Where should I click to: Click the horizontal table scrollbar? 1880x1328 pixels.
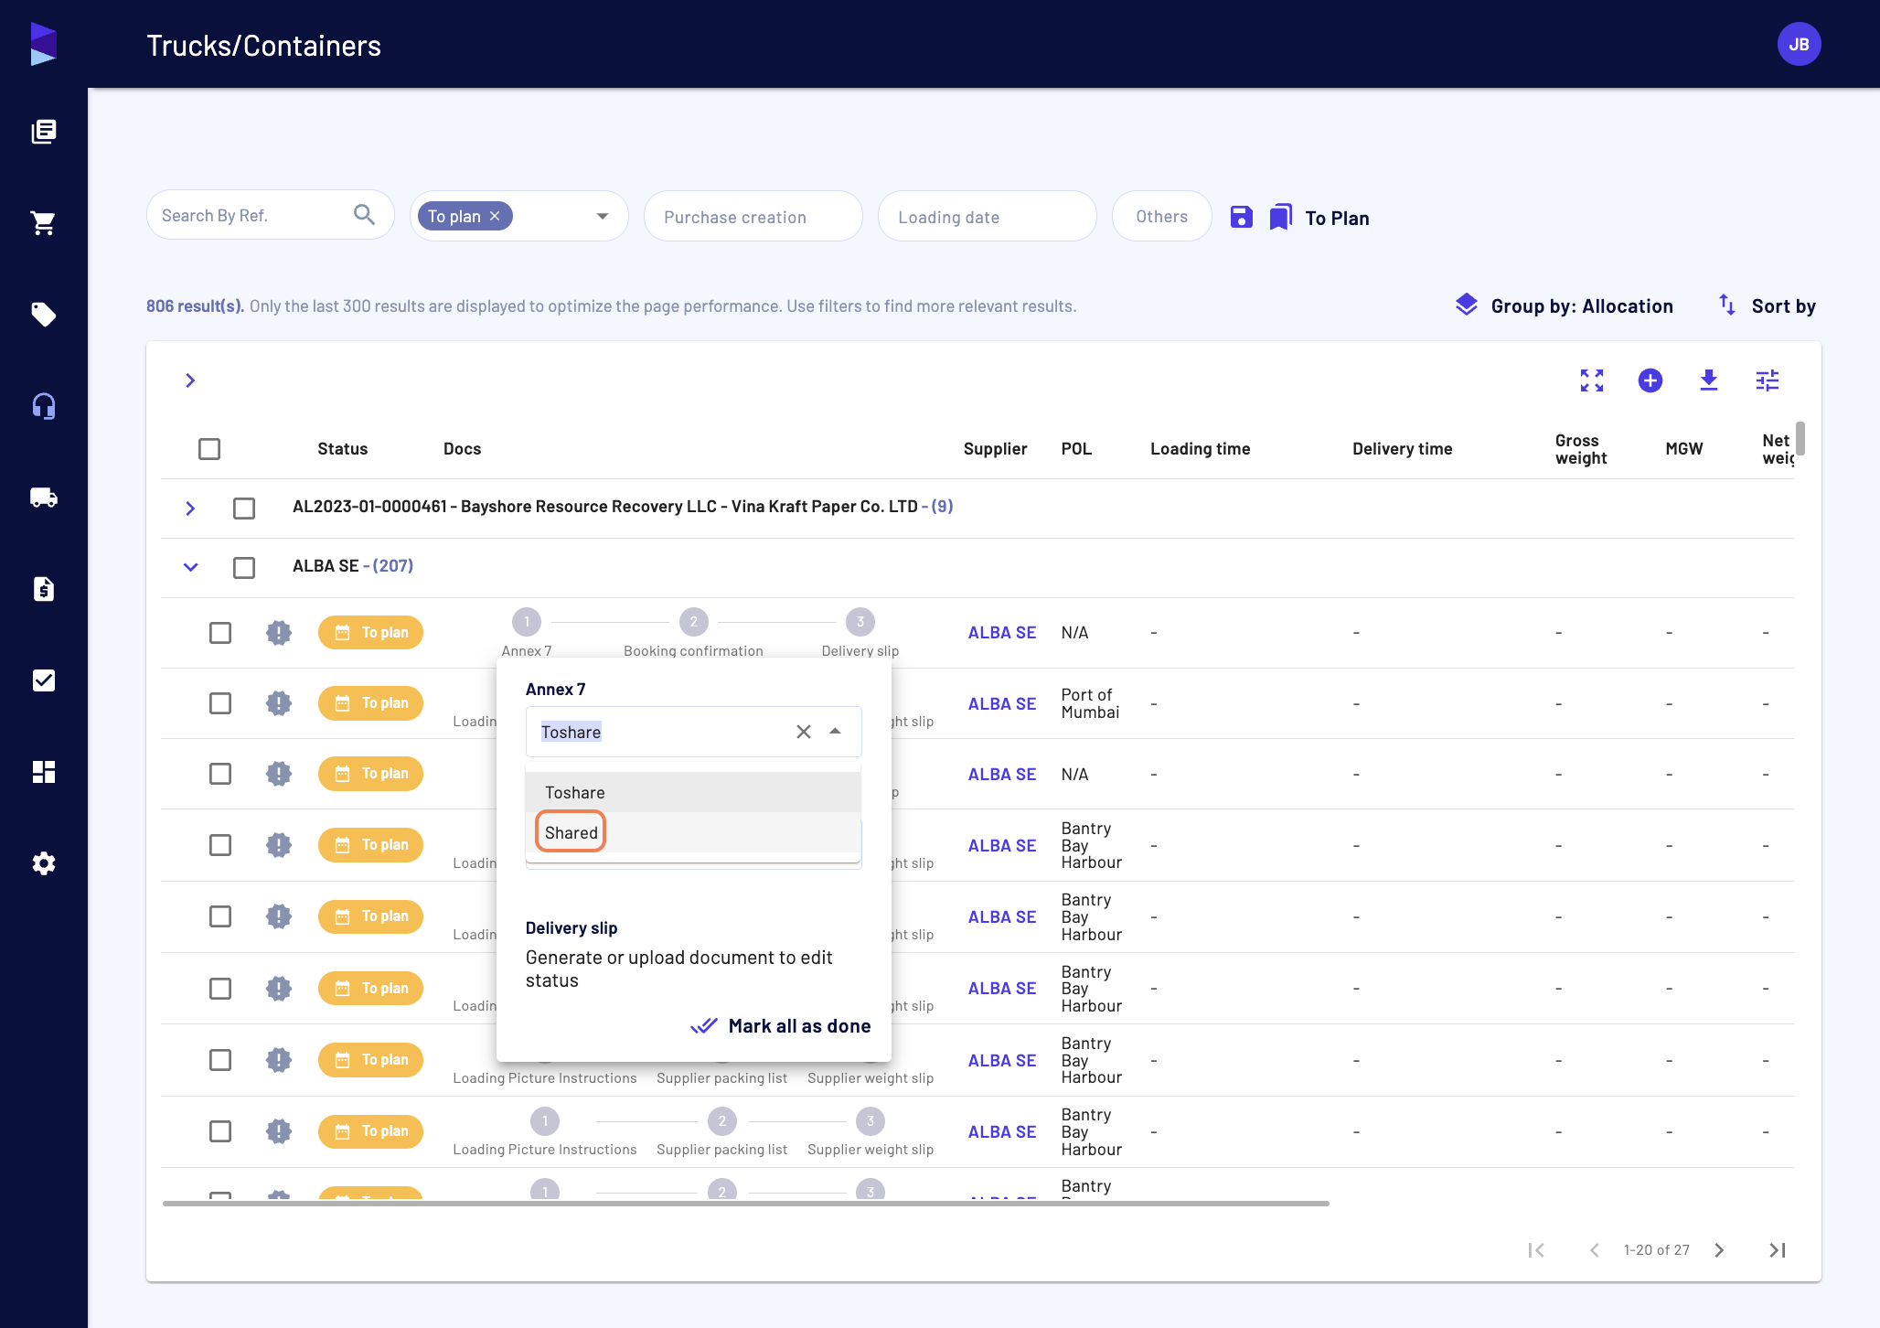pyautogui.click(x=745, y=1204)
